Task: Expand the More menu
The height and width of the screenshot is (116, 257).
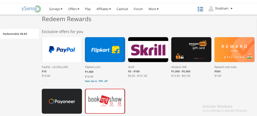Action: click(x=154, y=9)
